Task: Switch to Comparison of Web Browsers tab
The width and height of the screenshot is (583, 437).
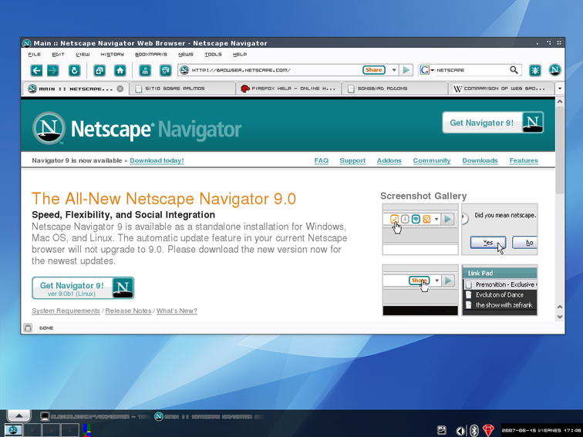Action: pyautogui.click(x=501, y=89)
